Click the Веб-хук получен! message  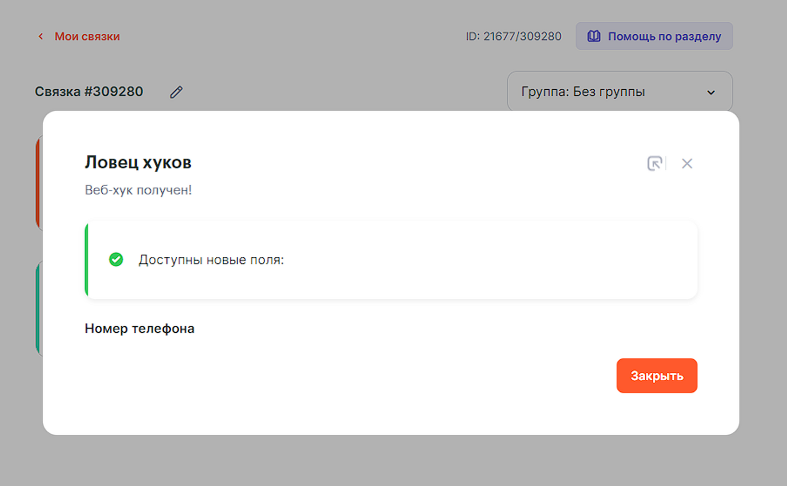[x=138, y=190]
